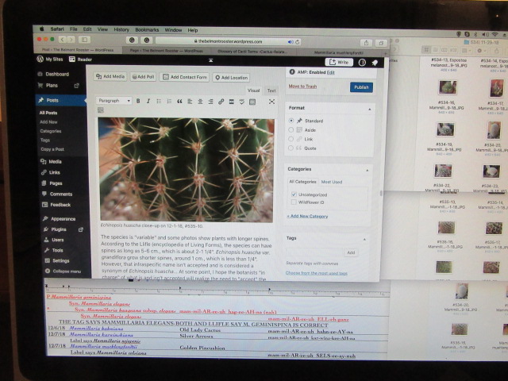
Task: Click the Add Media button
Action: click(110, 77)
